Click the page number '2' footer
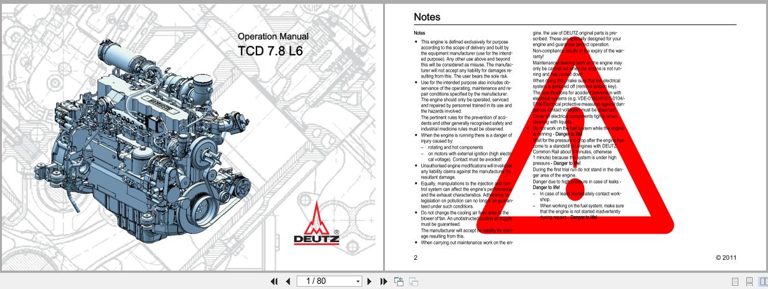Screen dimensions: 768x289 (x=415, y=257)
